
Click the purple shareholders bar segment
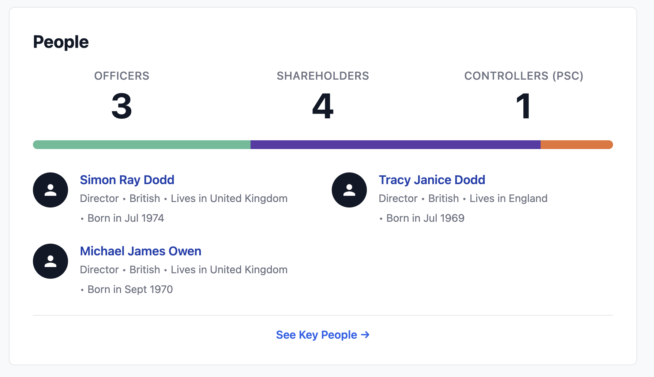pos(395,145)
